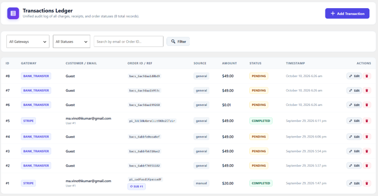Click the PENDING status in row #3
The image size is (378, 196).
click(x=259, y=151)
